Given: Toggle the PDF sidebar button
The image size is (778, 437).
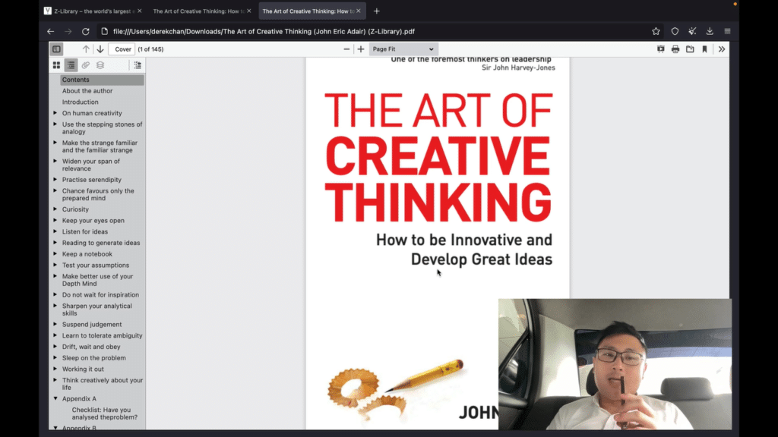Looking at the screenshot, I should 56,49.
